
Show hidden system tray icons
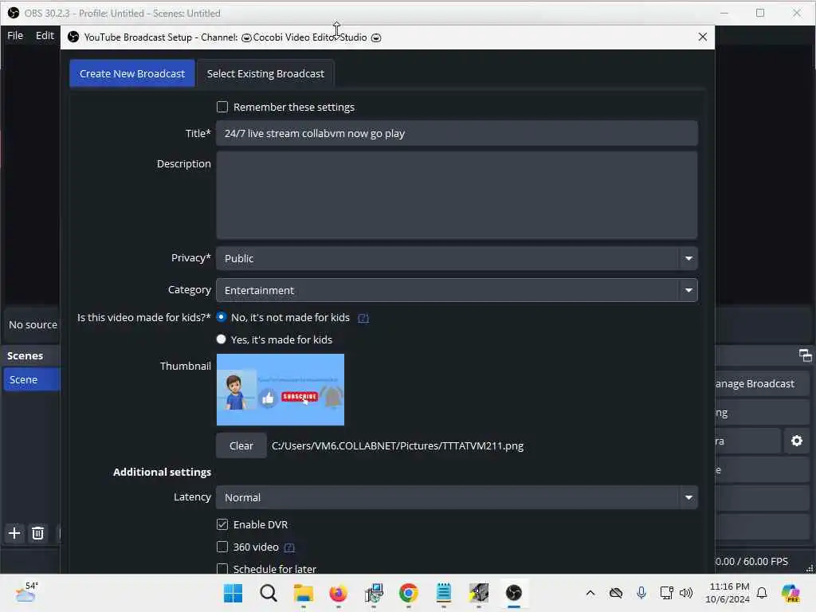(590, 593)
